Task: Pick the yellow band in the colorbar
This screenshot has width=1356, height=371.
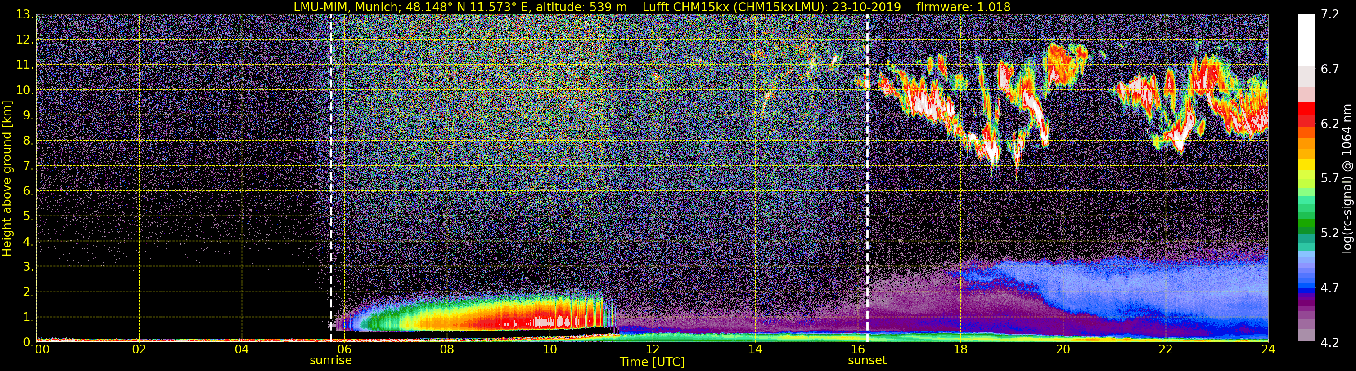Action: (x=1306, y=165)
